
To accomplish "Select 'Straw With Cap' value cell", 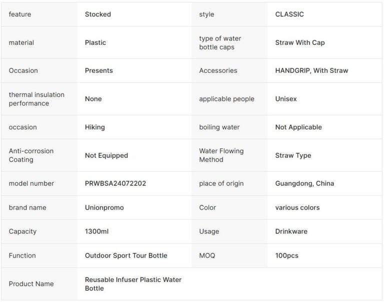I will tap(299, 43).
